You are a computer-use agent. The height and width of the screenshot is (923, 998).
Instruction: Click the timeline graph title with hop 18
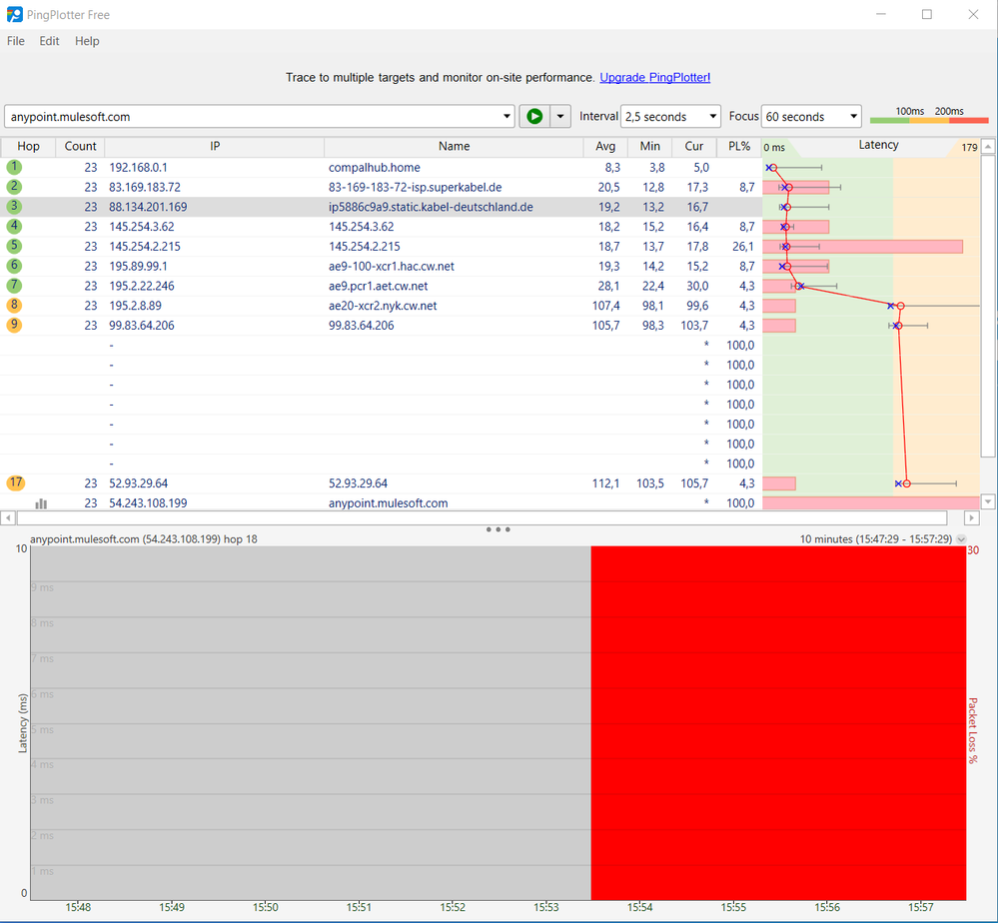click(x=144, y=539)
